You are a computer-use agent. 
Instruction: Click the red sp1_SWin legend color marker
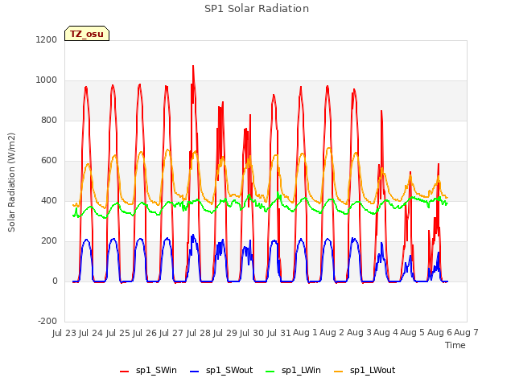(x=124, y=372)
